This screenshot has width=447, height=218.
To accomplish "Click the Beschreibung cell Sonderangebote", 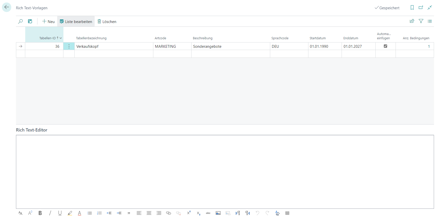I will [x=231, y=46].
